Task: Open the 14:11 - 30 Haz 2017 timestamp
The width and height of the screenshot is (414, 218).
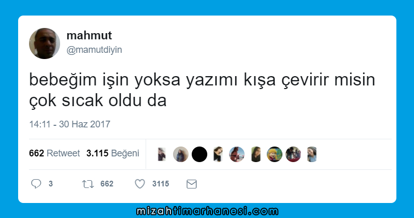Action: (x=70, y=124)
